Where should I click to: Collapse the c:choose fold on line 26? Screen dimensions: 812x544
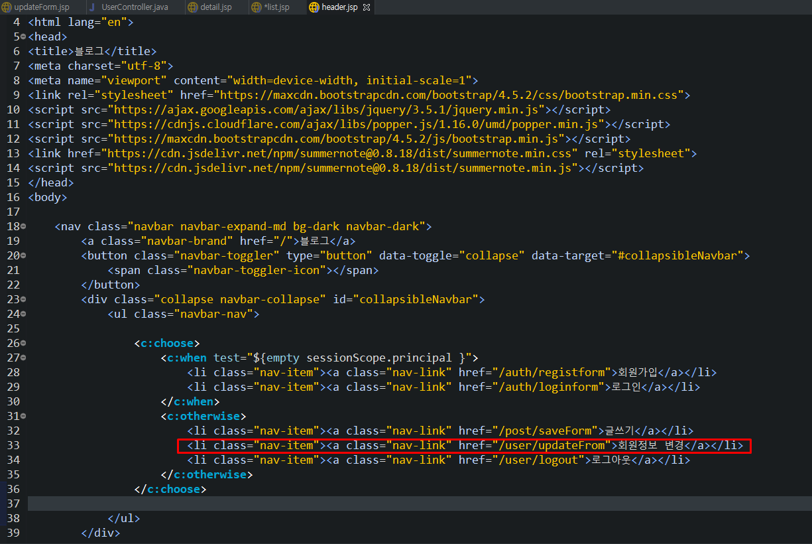coord(23,344)
